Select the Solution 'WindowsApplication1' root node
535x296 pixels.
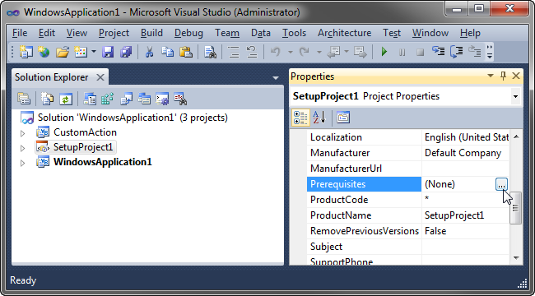click(133, 118)
